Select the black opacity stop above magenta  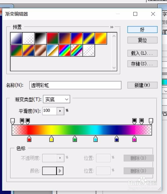pos(134,121)
